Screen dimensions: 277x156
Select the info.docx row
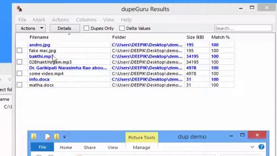tap(125, 79)
